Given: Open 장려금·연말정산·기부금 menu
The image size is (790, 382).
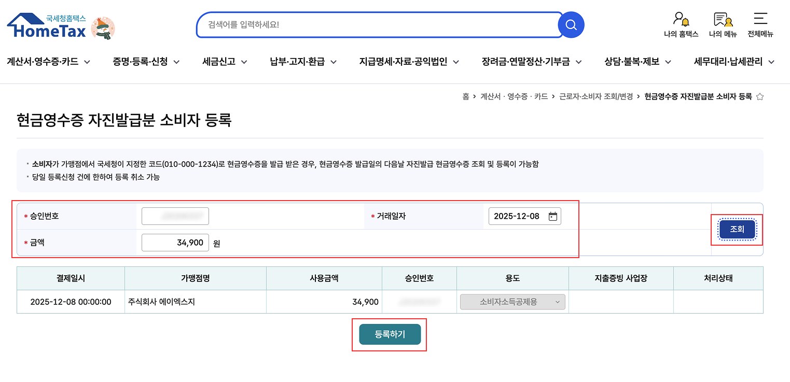Looking at the screenshot, I should 532,62.
